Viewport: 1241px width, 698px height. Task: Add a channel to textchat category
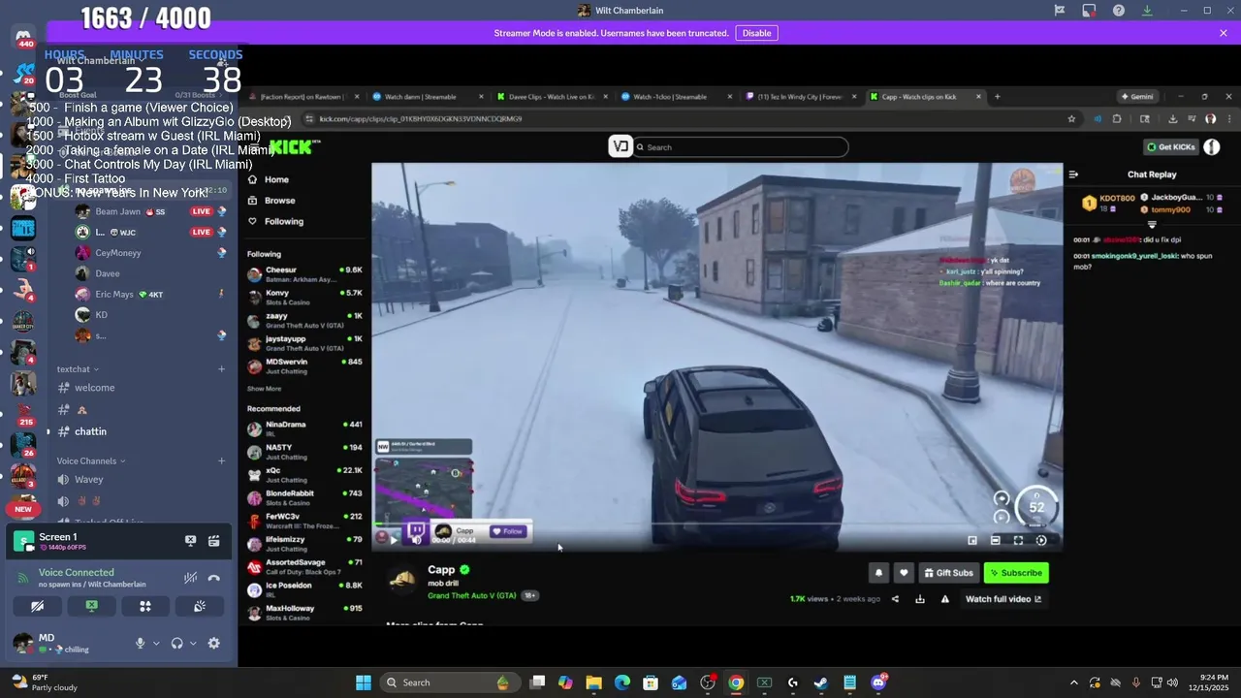coord(221,369)
